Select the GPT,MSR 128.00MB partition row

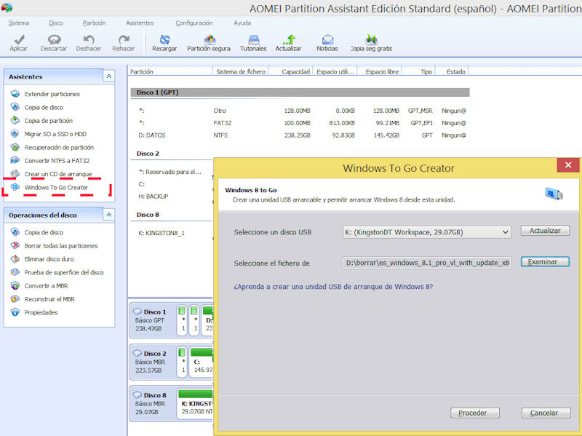[x=301, y=111]
